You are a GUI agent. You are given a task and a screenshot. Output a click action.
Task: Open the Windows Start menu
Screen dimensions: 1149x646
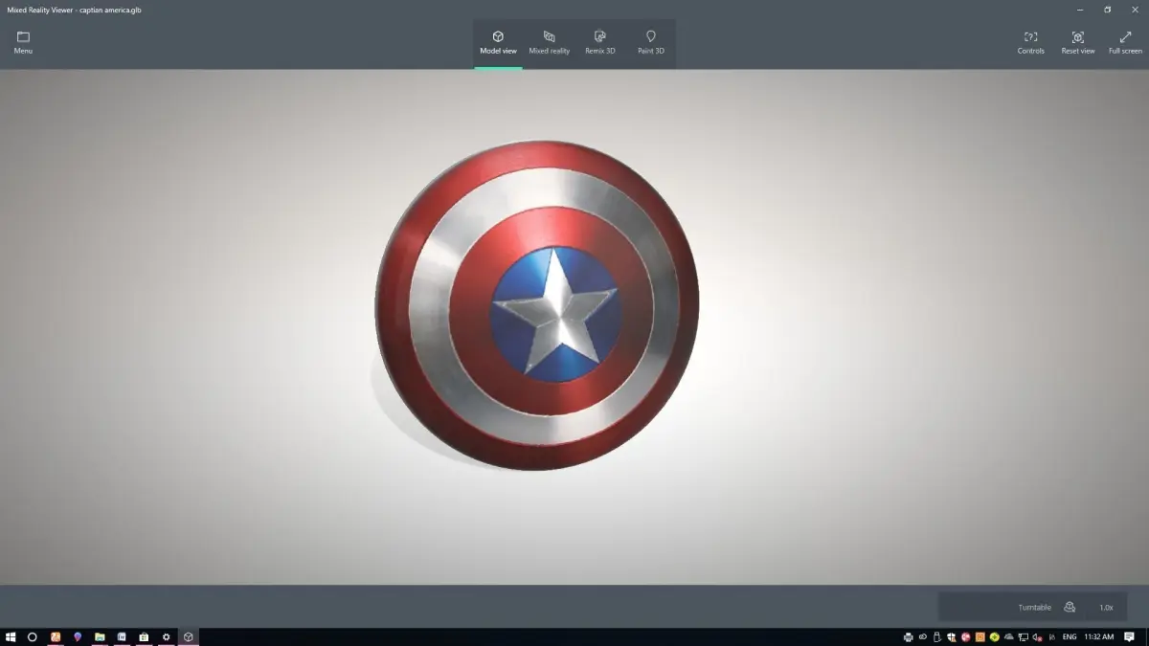point(11,636)
